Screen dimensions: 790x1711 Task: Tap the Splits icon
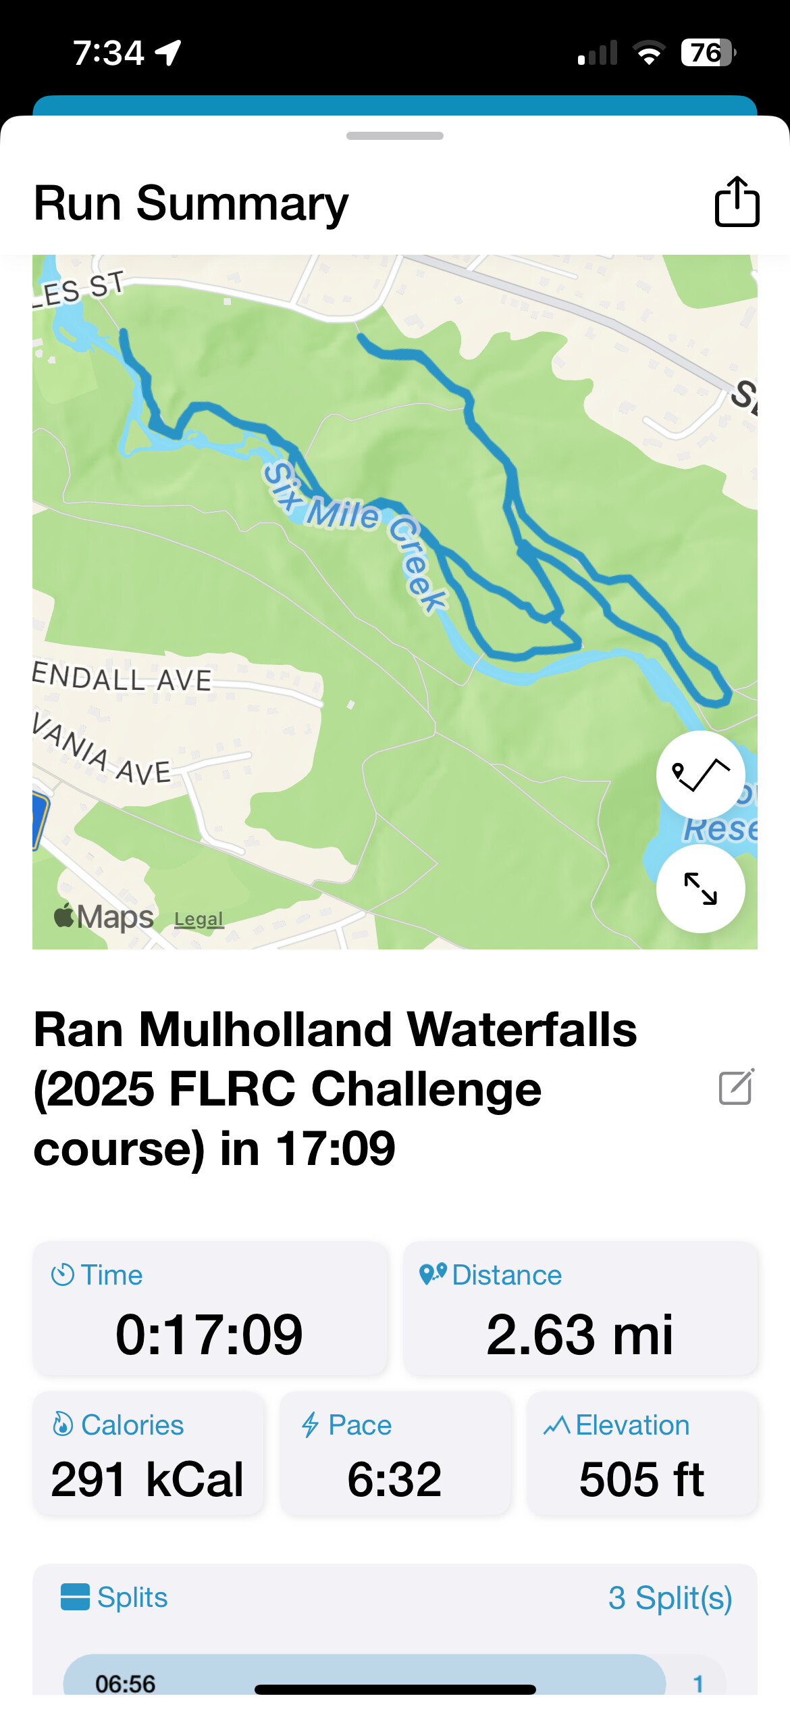click(75, 1597)
